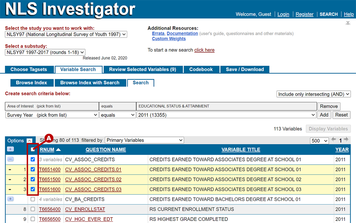Select Browse Index sub-tab
Image resolution: width=356 pixels, height=223 pixels.
(x=31, y=83)
